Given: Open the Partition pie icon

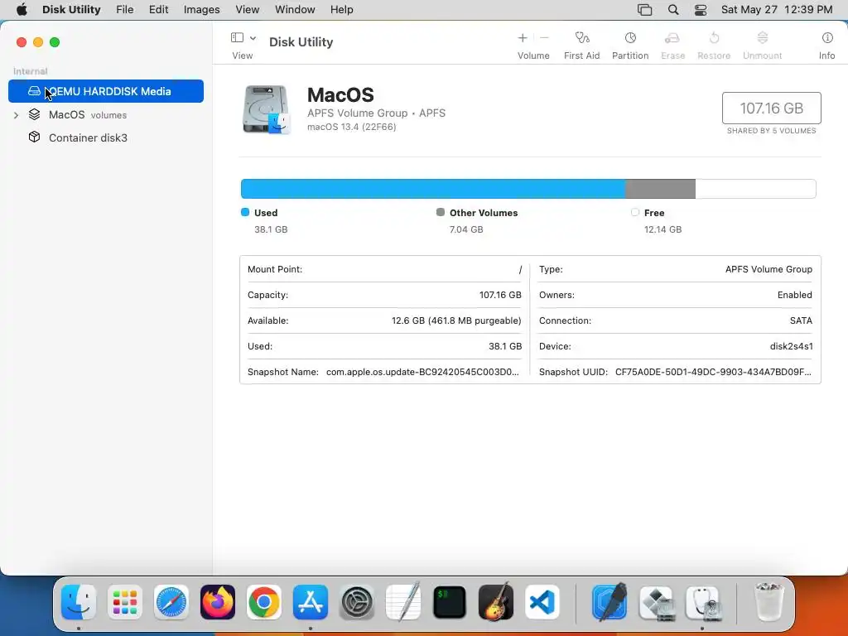Looking at the screenshot, I should 630,38.
